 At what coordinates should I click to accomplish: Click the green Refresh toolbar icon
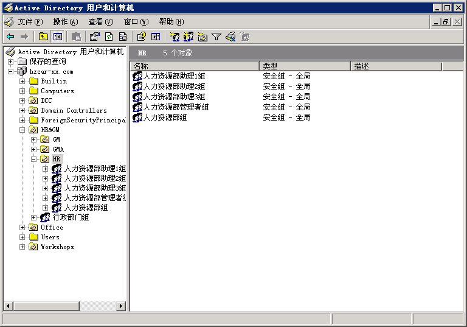click(109, 37)
